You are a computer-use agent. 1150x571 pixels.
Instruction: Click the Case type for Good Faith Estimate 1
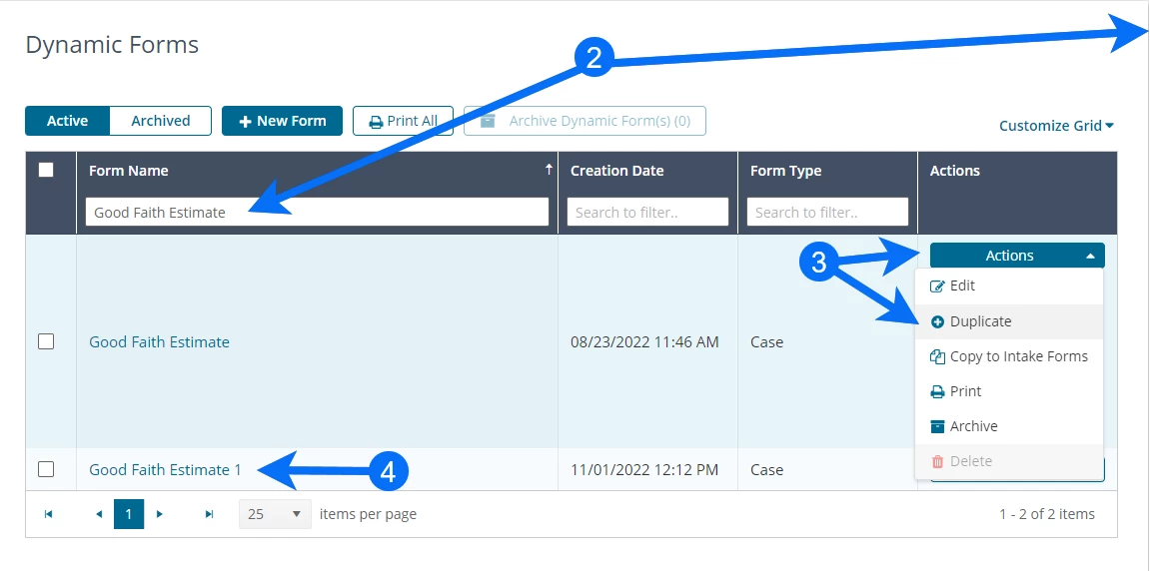pos(767,470)
